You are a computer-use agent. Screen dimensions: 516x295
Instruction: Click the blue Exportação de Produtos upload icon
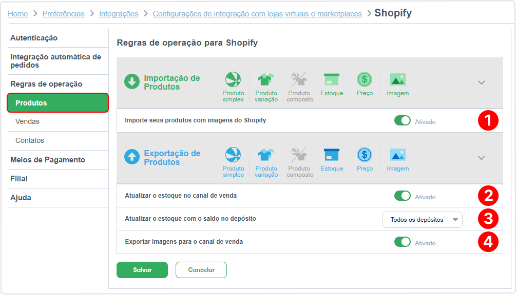pos(132,157)
